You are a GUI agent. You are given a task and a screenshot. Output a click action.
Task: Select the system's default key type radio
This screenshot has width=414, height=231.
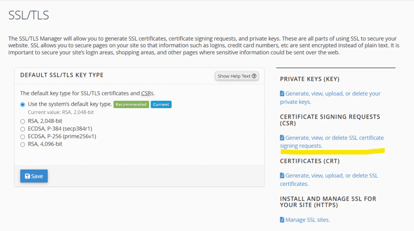click(x=23, y=105)
